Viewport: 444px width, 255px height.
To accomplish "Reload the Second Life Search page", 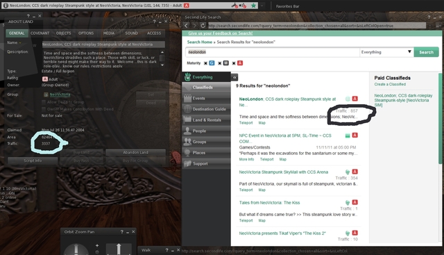I will point(203,26).
